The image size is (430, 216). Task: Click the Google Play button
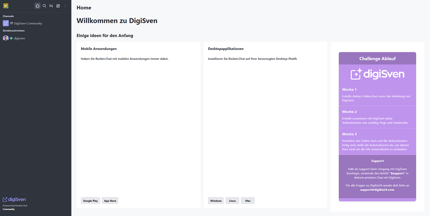tap(91, 201)
